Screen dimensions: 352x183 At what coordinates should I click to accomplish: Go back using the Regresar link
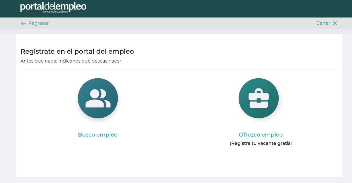38,23
